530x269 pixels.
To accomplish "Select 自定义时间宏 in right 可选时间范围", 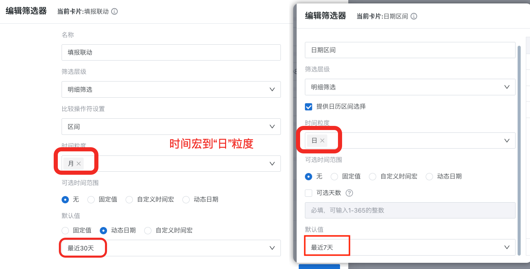I will (373, 176).
